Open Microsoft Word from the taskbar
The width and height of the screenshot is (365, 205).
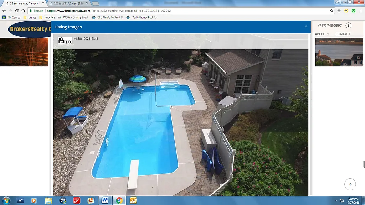tap(104, 200)
